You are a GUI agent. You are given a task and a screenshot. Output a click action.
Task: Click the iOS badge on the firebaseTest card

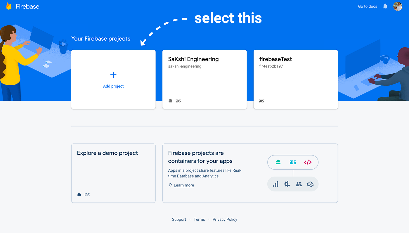pyautogui.click(x=261, y=101)
